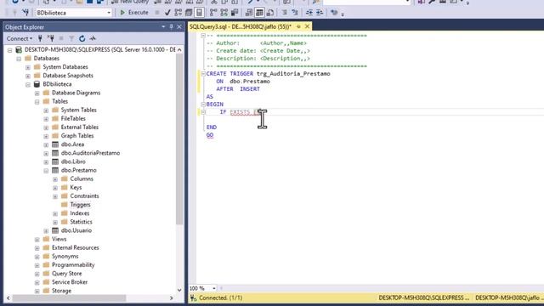Click the Execute button
This screenshot has width=544, height=306.
coord(134,13)
